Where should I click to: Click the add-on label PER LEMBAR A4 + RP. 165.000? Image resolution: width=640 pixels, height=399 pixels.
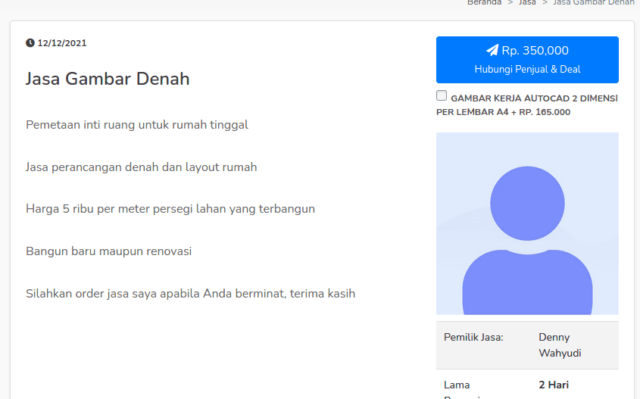tap(503, 112)
